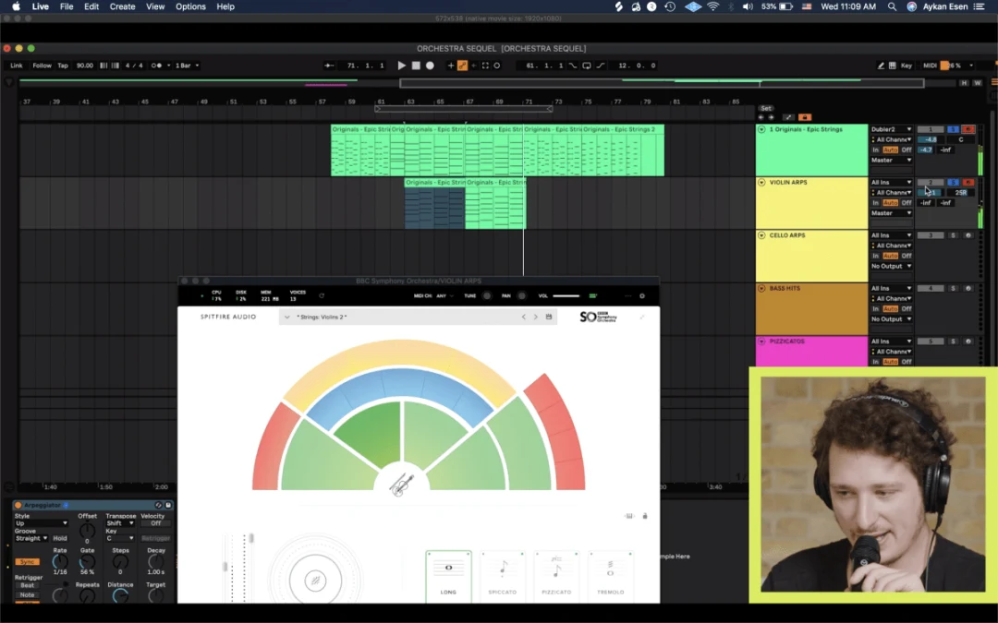Collapse the BASS HITS track
Viewport: 998px width, 623px height.
761,289
